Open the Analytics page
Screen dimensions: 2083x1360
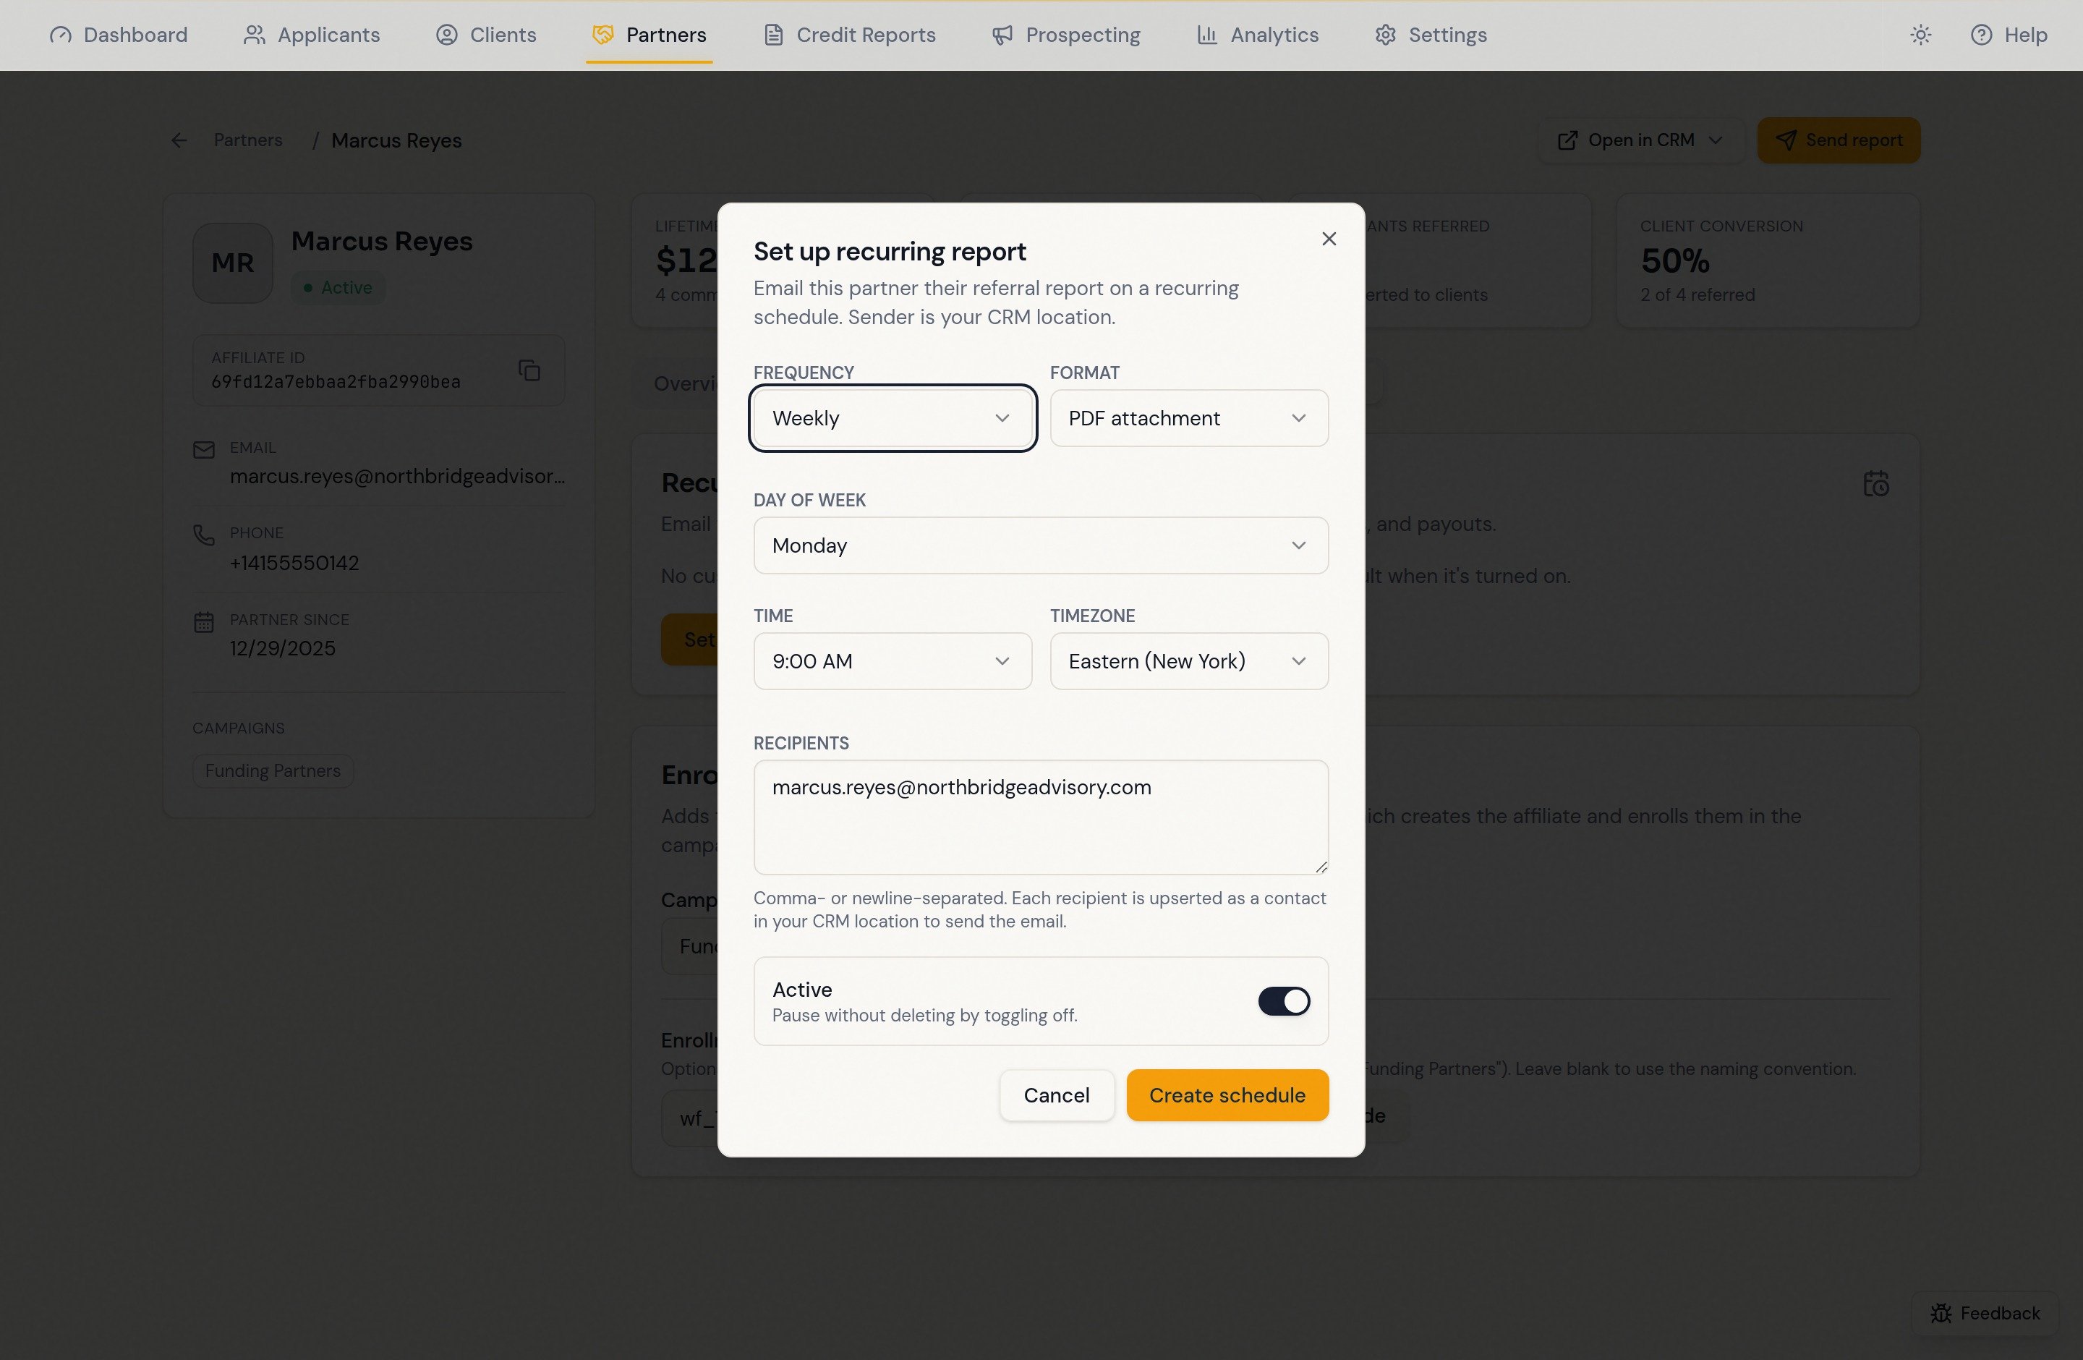[x=1257, y=35]
